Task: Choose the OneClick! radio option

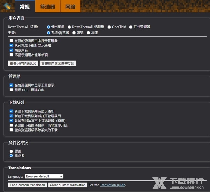Action: [x=109, y=27]
